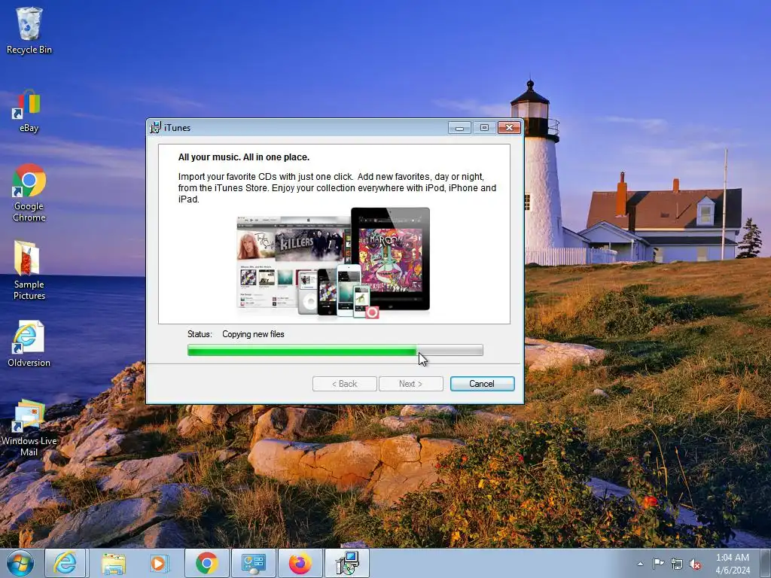
Task: Select the Google Chrome desktop shortcut
Action: 29,193
